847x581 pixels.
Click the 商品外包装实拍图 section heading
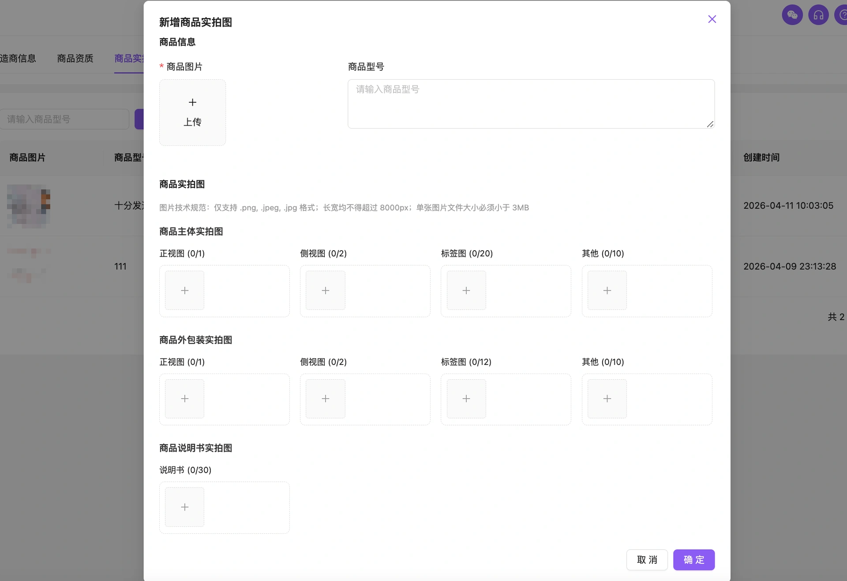tap(195, 340)
